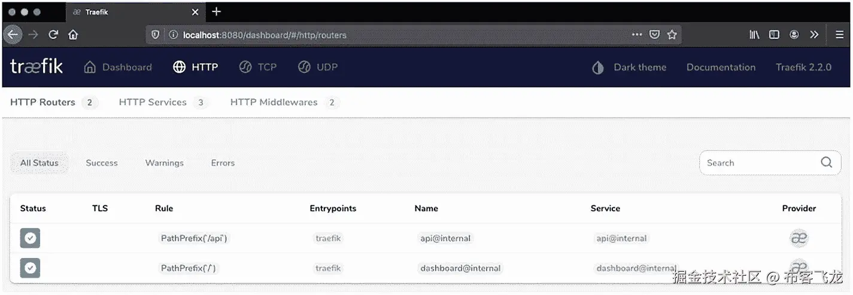Screen dimensions: 853x295
Task: Click the traefik logo
Action: coord(37,67)
